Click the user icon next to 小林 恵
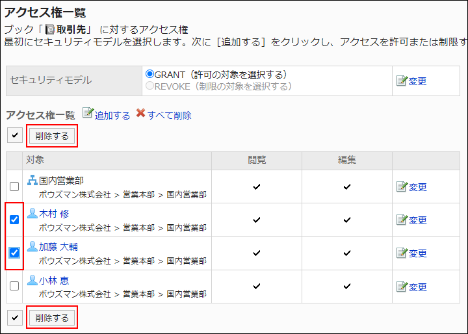 (32, 280)
